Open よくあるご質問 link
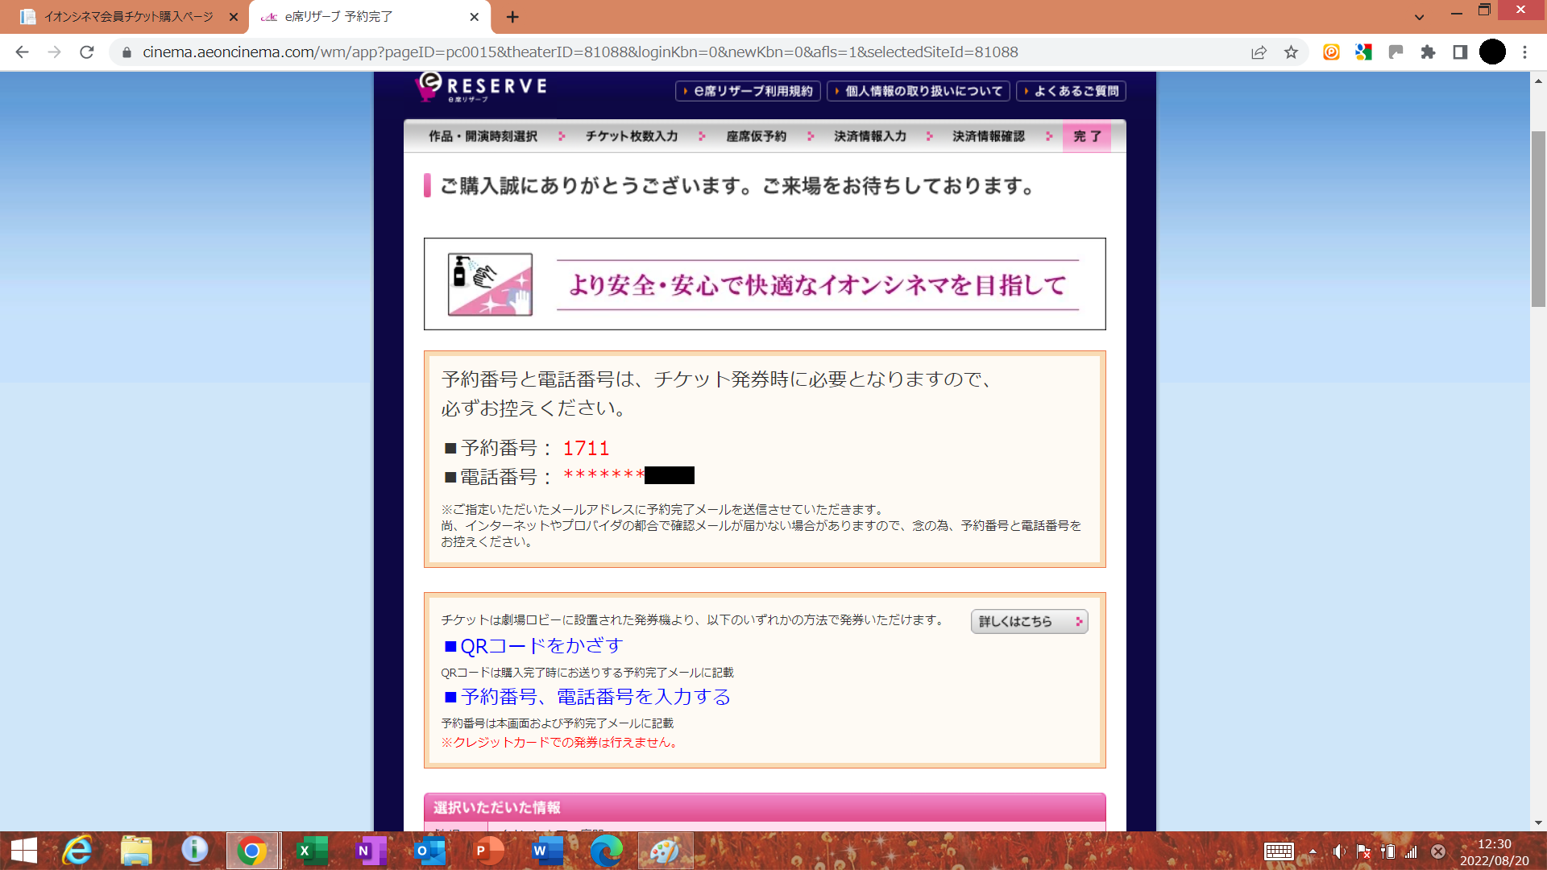 point(1071,91)
